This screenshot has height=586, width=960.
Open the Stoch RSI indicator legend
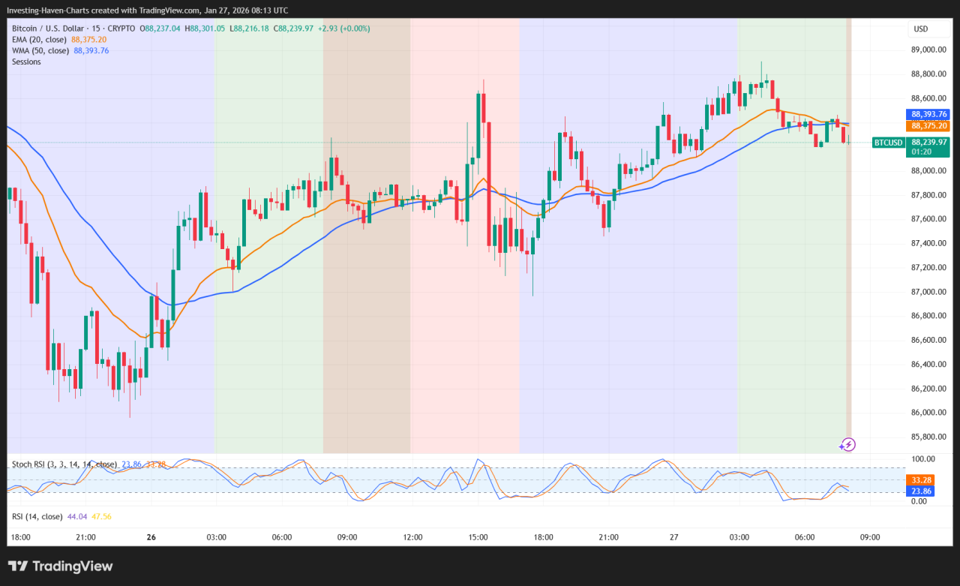tap(64, 464)
